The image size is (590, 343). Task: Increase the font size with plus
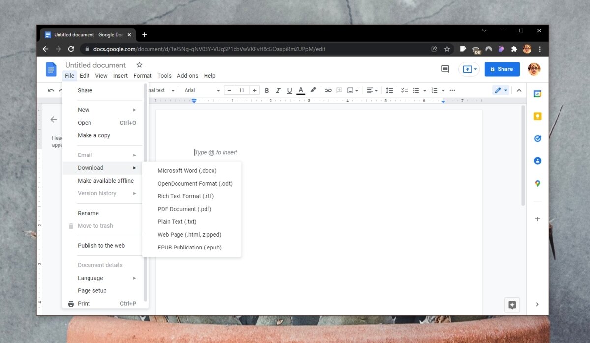(254, 90)
